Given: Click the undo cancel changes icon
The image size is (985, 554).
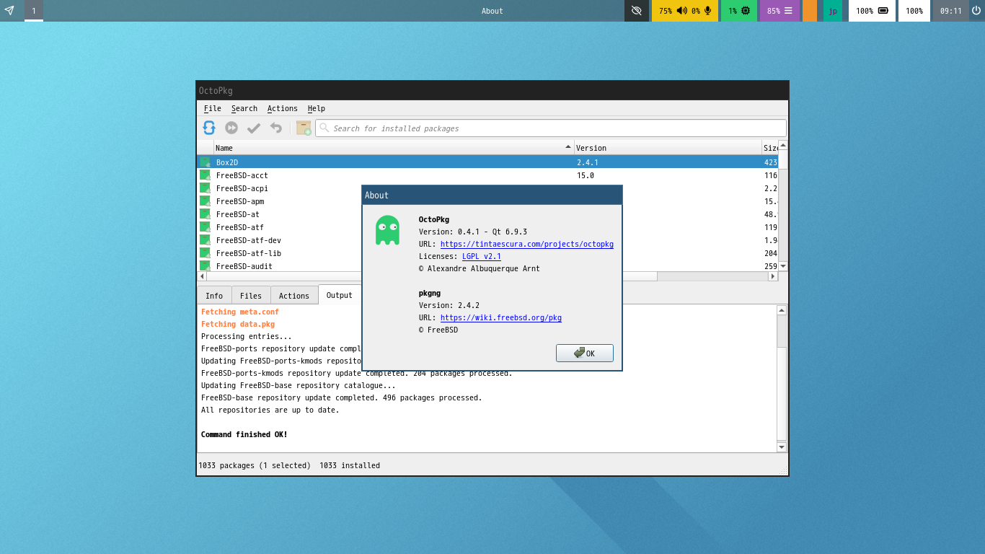Looking at the screenshot, I should 275,128.
